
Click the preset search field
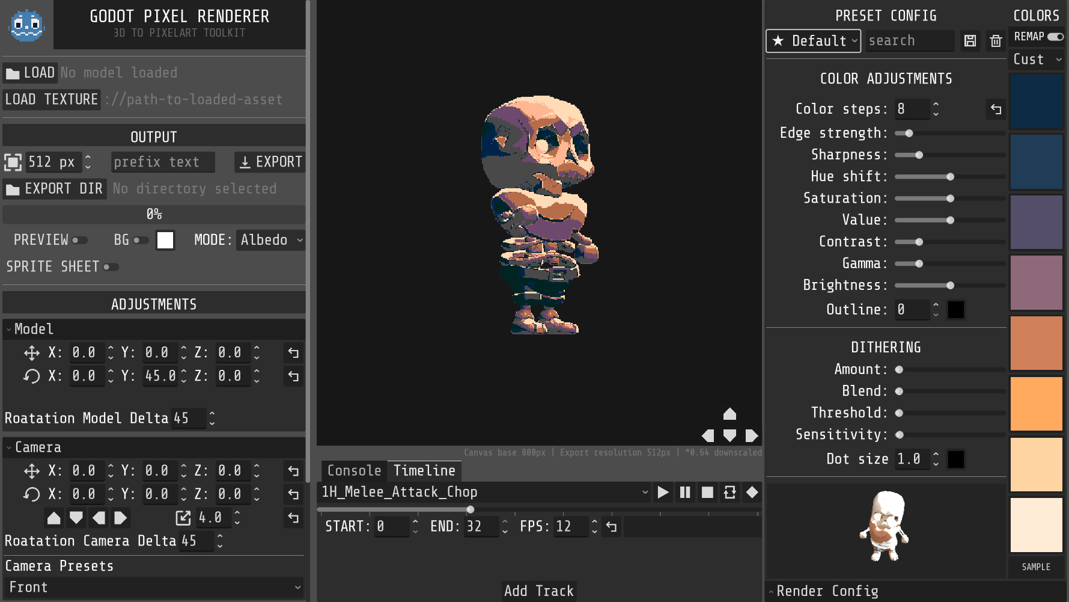click(x=910, y=41)
